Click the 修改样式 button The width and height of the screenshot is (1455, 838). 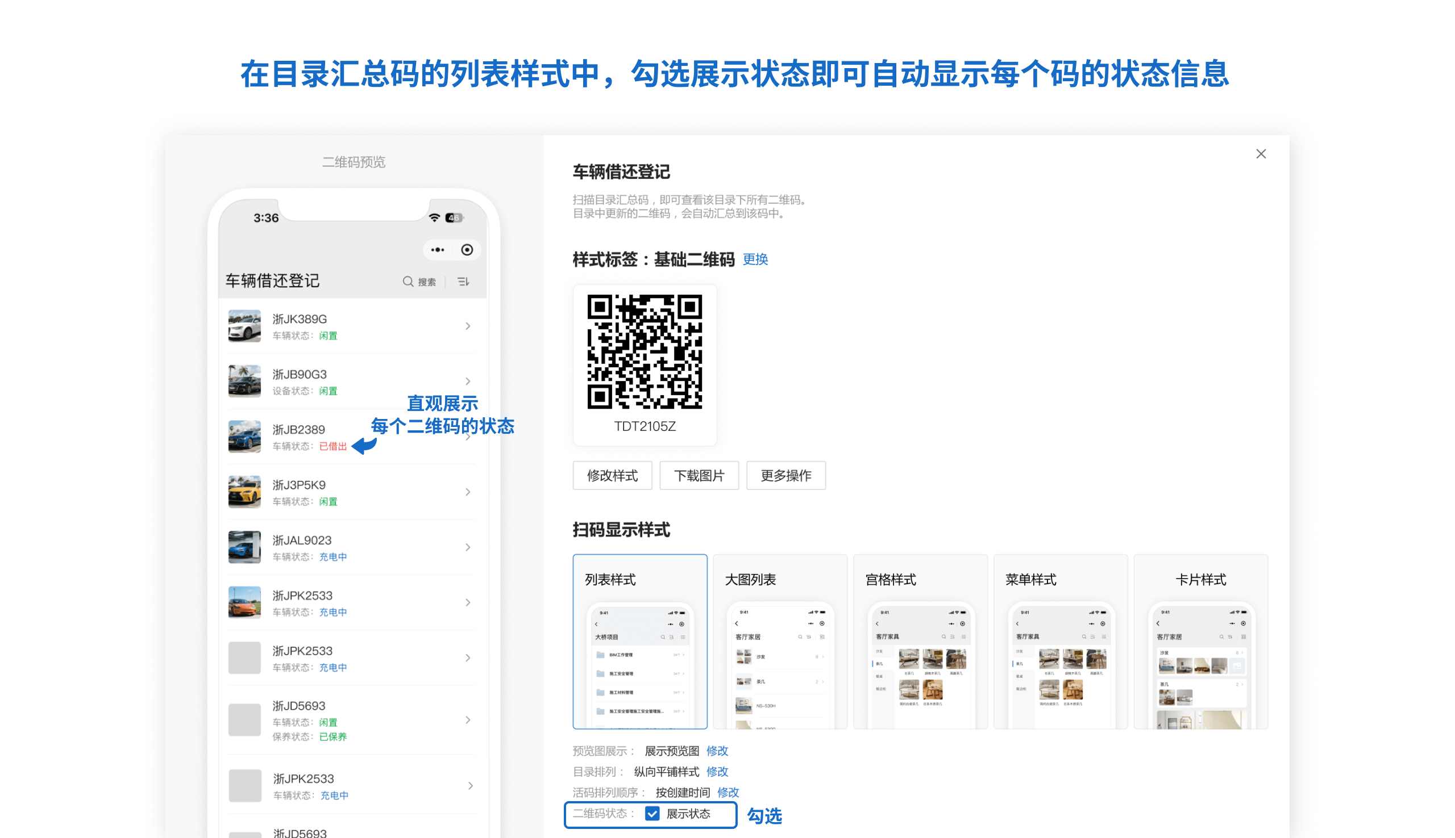(612, 475)
